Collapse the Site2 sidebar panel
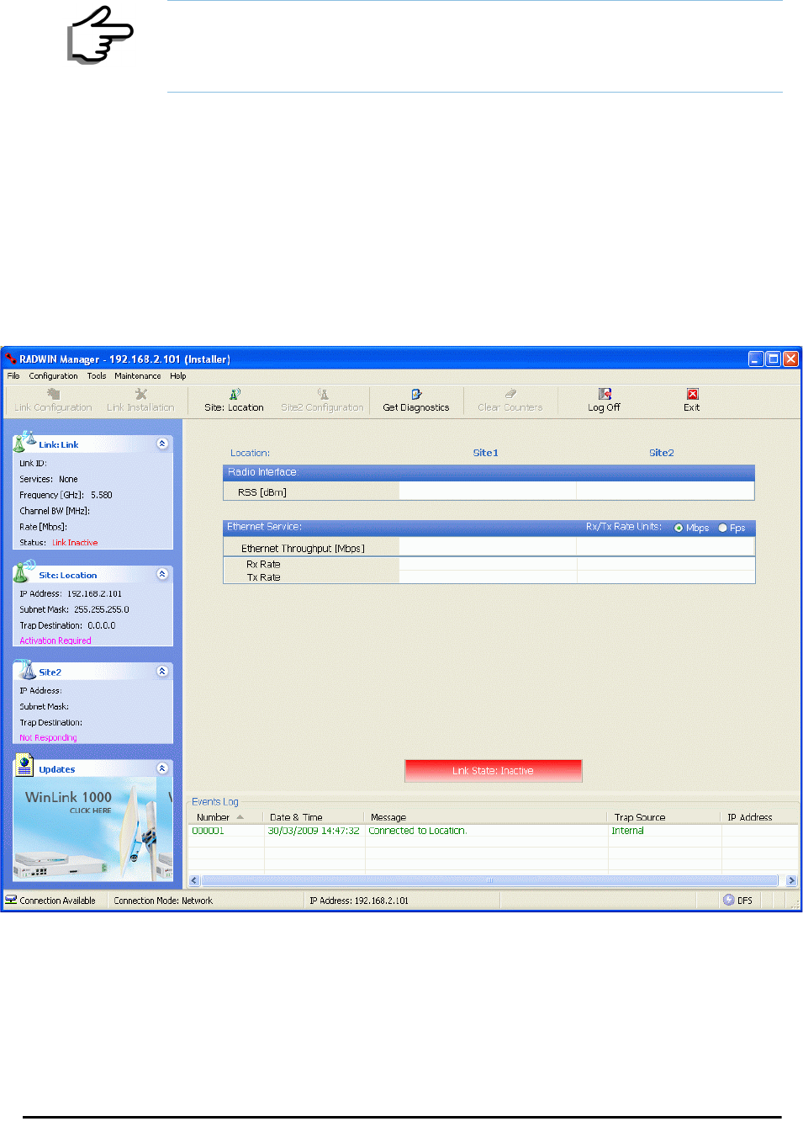This screenshot has width=803, height=1132. click(162, 671)
